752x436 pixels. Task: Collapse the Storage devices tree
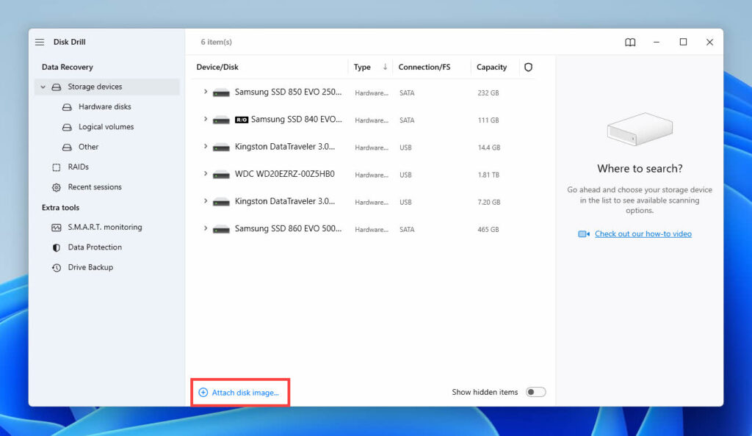point(43,87)
